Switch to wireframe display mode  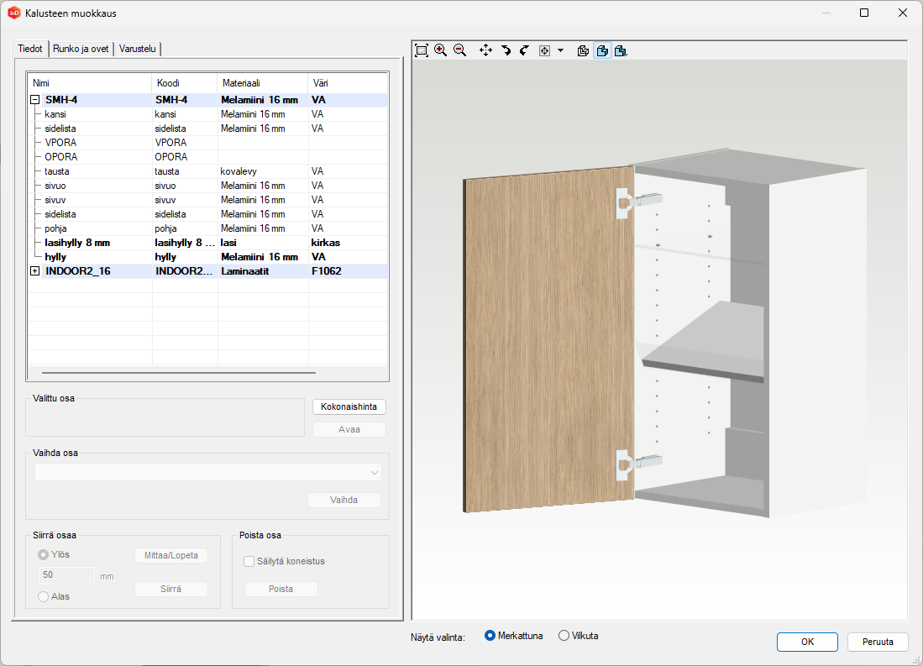pyautogui.click(x=584, y=50)
